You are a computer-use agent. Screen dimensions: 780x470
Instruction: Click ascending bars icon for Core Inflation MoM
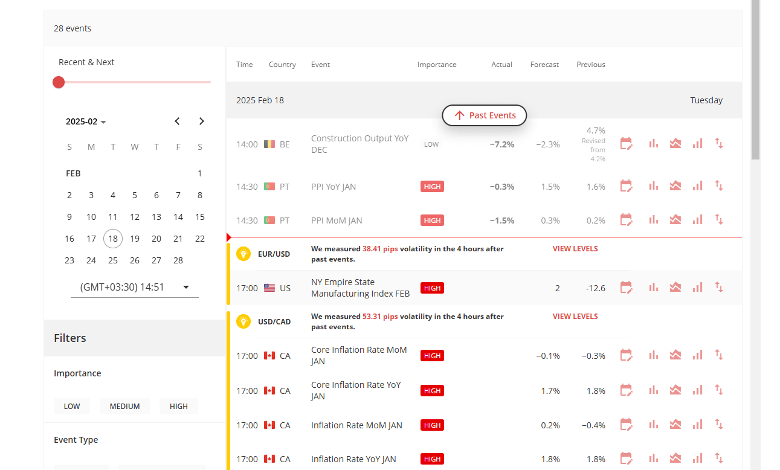point(697,355)
